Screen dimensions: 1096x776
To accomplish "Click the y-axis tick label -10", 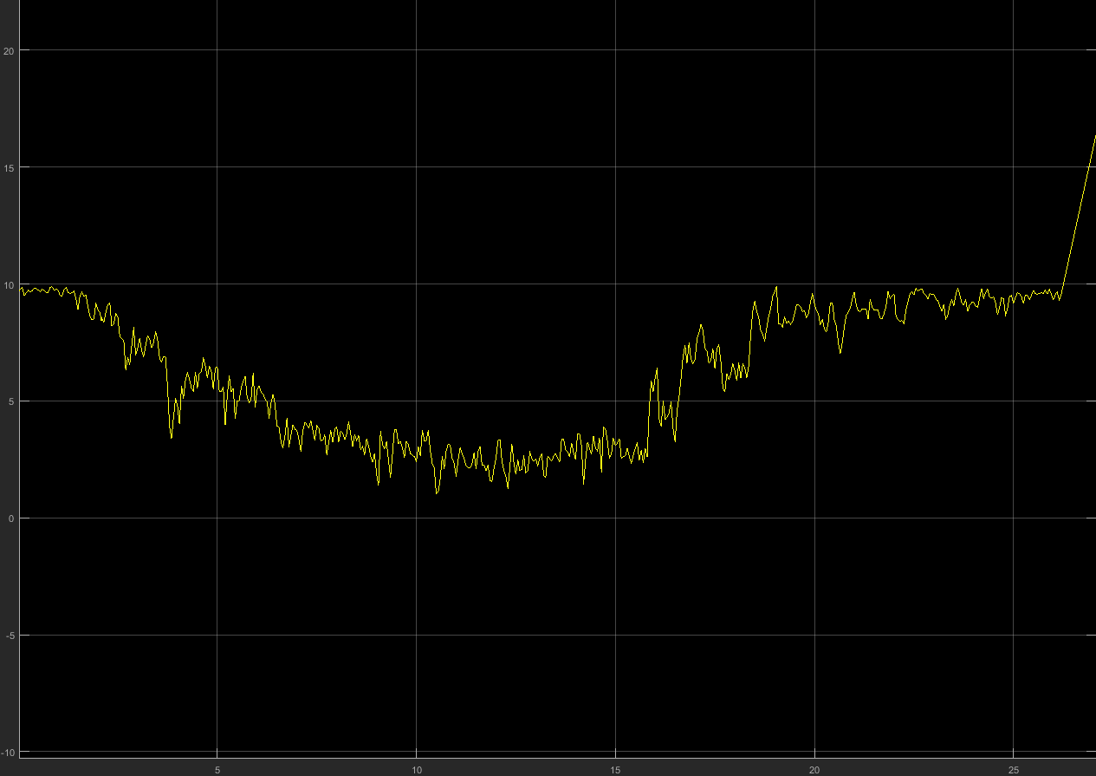I will (x=9, y=752).
